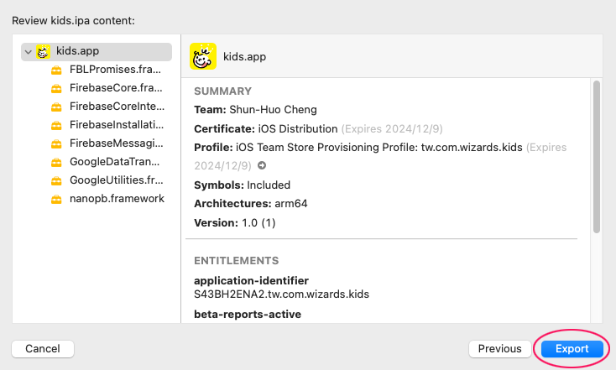The height and width of the screenshot is (370, 616).
Task: Click the application-identifier entitlement value
Action: (282, 294)
